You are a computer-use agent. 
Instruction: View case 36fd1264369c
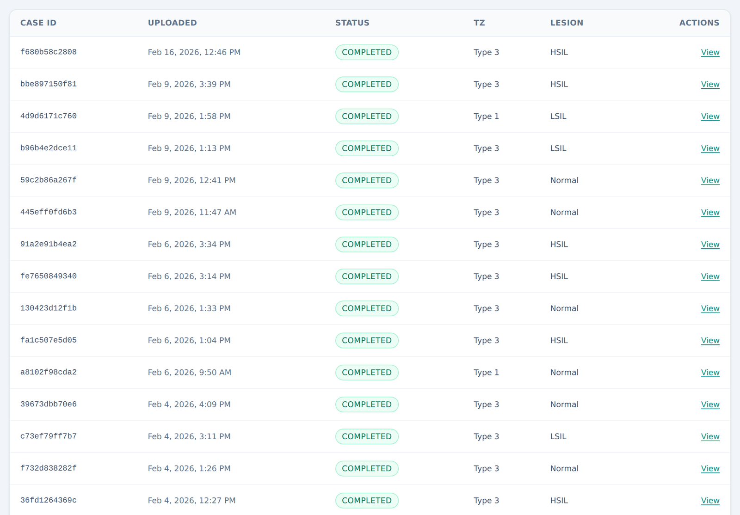pyautogui.click(x=710, y=500)
